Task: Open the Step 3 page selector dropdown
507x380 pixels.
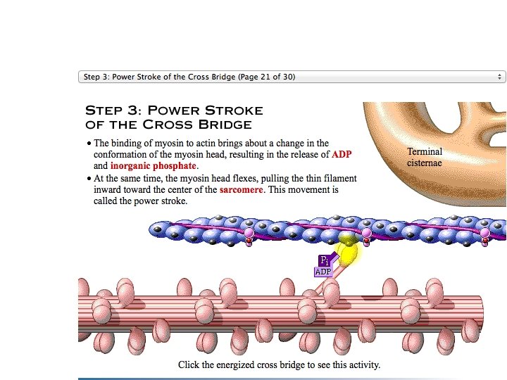Action: click(x=292, y=77)
